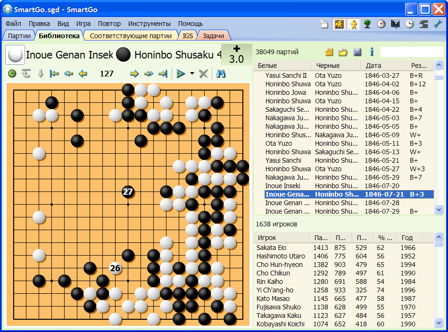Image resolution: width=448 pixels, height=332 pixels.
Task: Click the floppy disk save icon
Action: pyautogui.click(x=357, y=52)
